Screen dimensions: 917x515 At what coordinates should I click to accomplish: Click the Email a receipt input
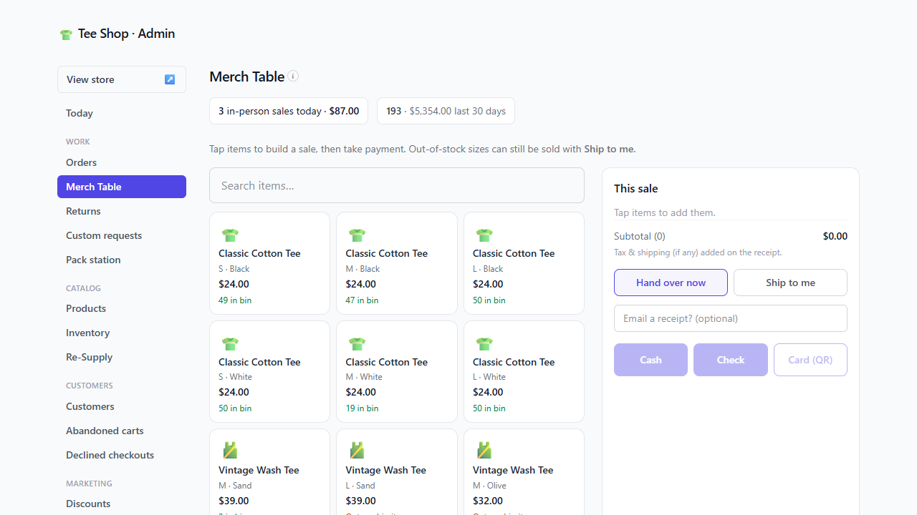pos(731,318)
